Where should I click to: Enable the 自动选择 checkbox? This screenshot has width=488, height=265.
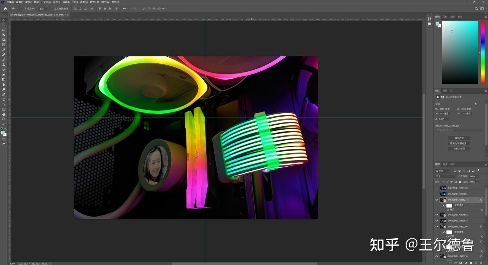(22, 8)
